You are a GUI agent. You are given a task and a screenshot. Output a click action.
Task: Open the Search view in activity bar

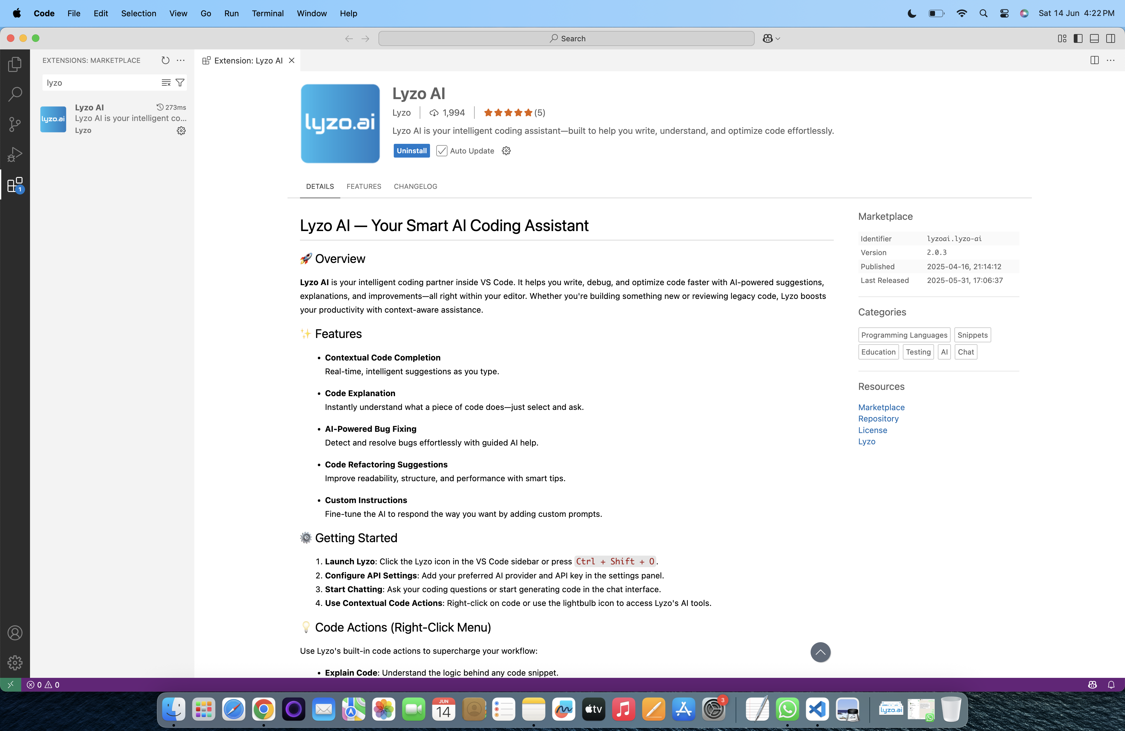(x=15, y=94)
